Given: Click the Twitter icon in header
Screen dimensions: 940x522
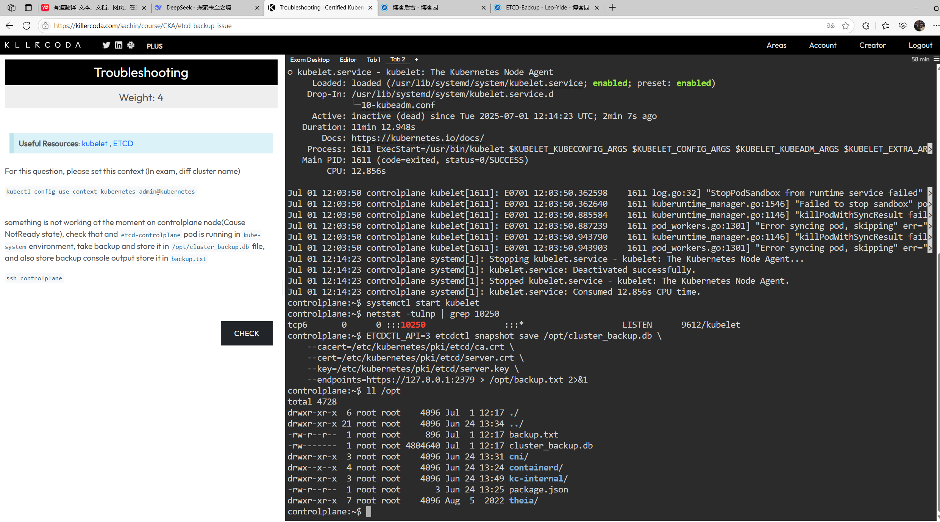Looking at the screenshot, I should [106, 45].
